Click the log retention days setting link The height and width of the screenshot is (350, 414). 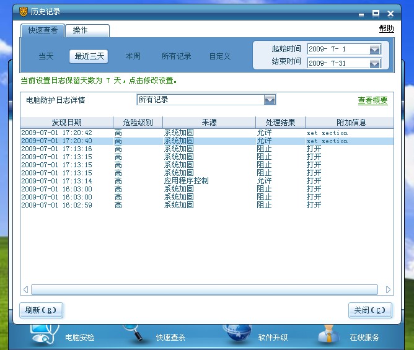(99, 81)
